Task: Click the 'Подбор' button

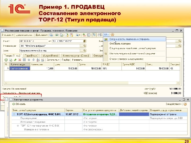Action: click(x=66, y=60)
